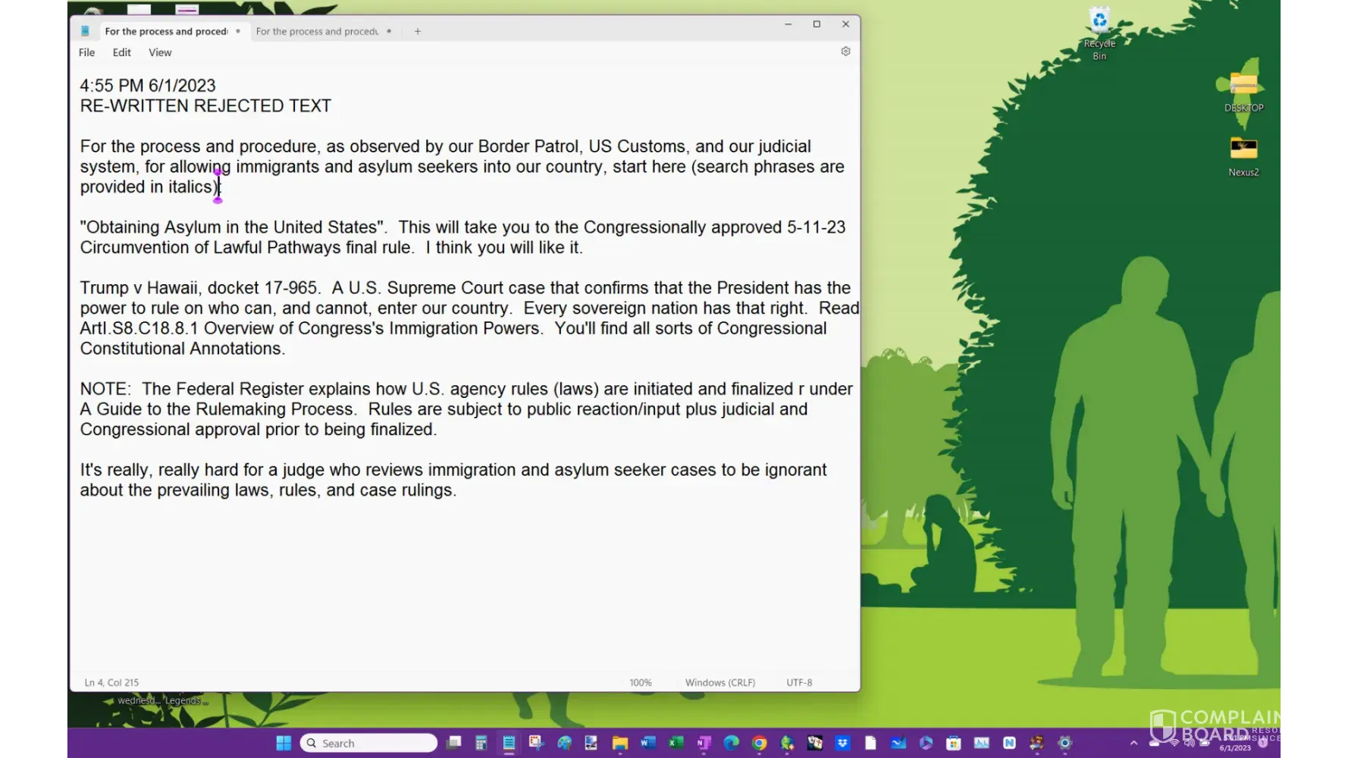Click the Notepad taskbar icon
Viewport: 1348px width, 758px height.
pos(509,743)
